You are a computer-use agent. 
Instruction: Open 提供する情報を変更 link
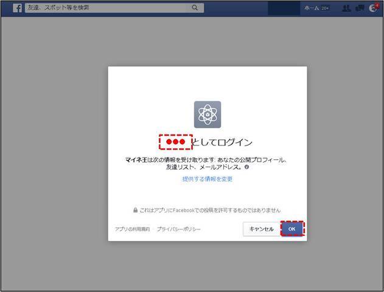208,179
